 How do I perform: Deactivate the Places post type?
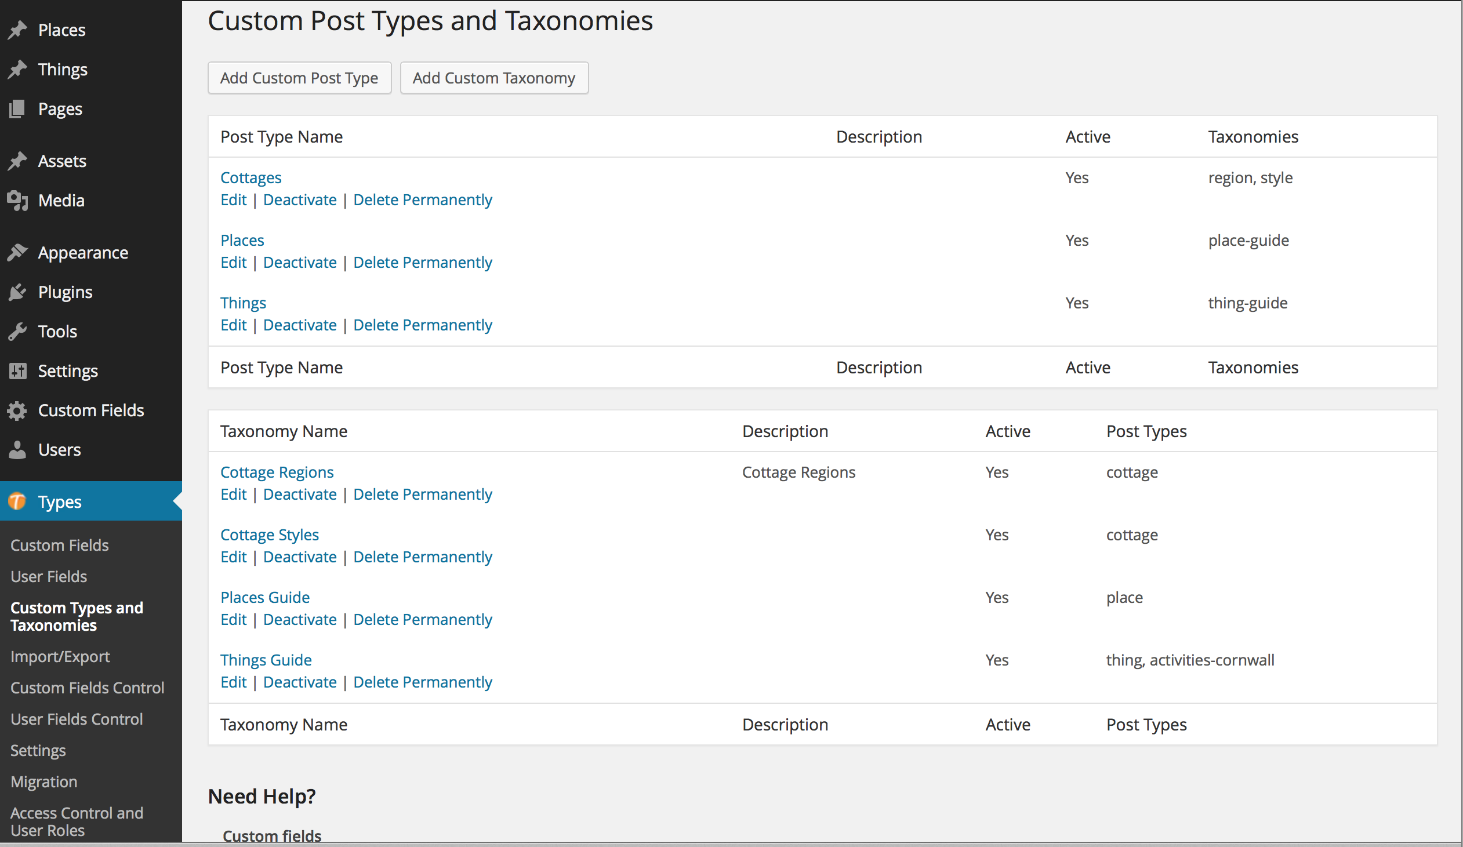pos(300,263)
